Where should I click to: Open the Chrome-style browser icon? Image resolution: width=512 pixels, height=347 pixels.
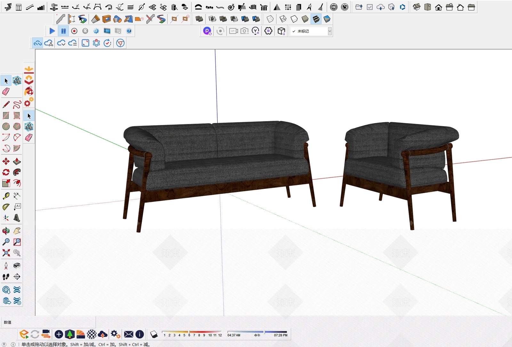pos(120,43)
